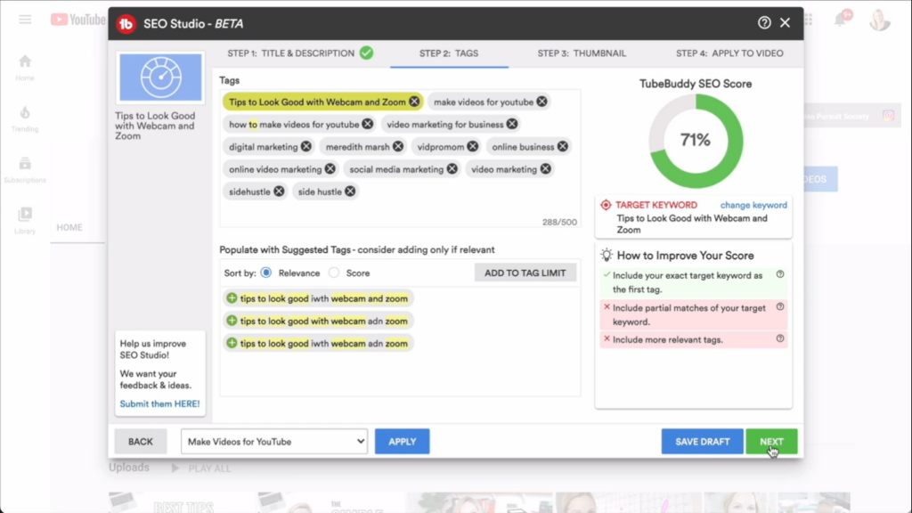The width and height of the screenshot is (912, 513).
Task: Open Subscriptions in YouTube sidebar
Action: 25,170
